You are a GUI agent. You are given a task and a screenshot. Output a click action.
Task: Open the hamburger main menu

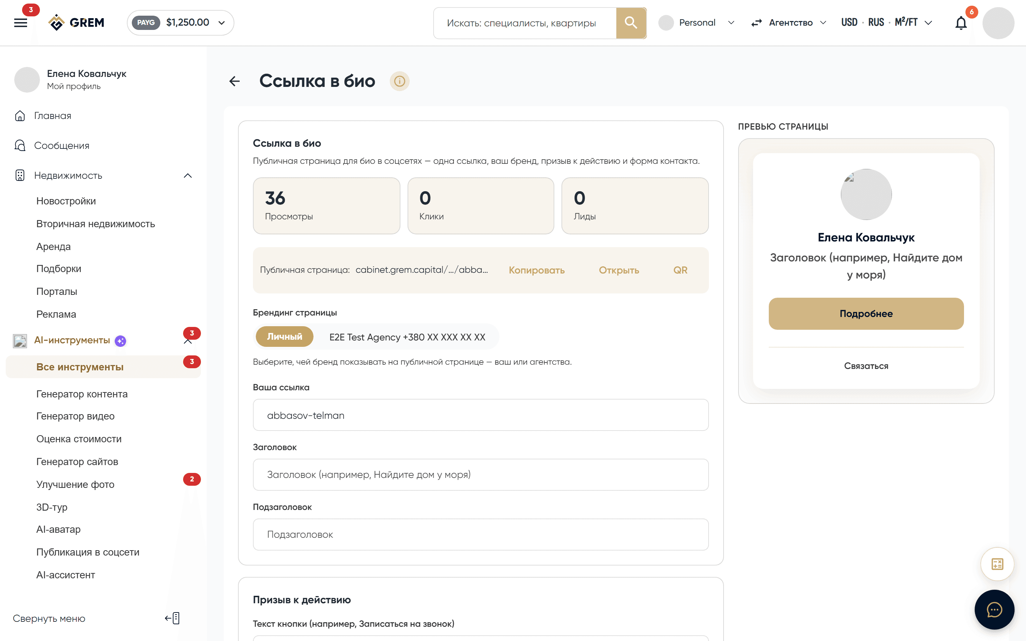coord(20,23)
